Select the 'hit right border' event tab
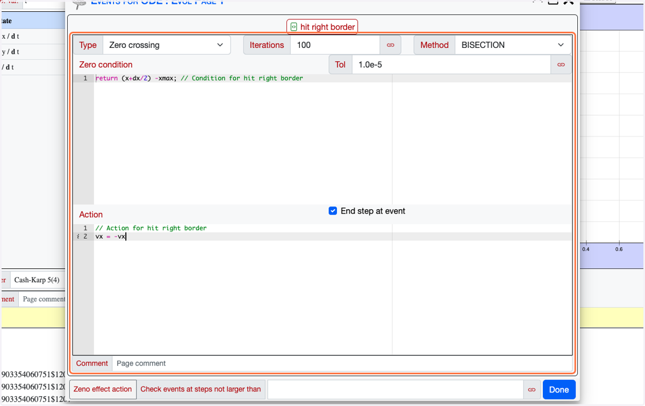 [322, 27]
